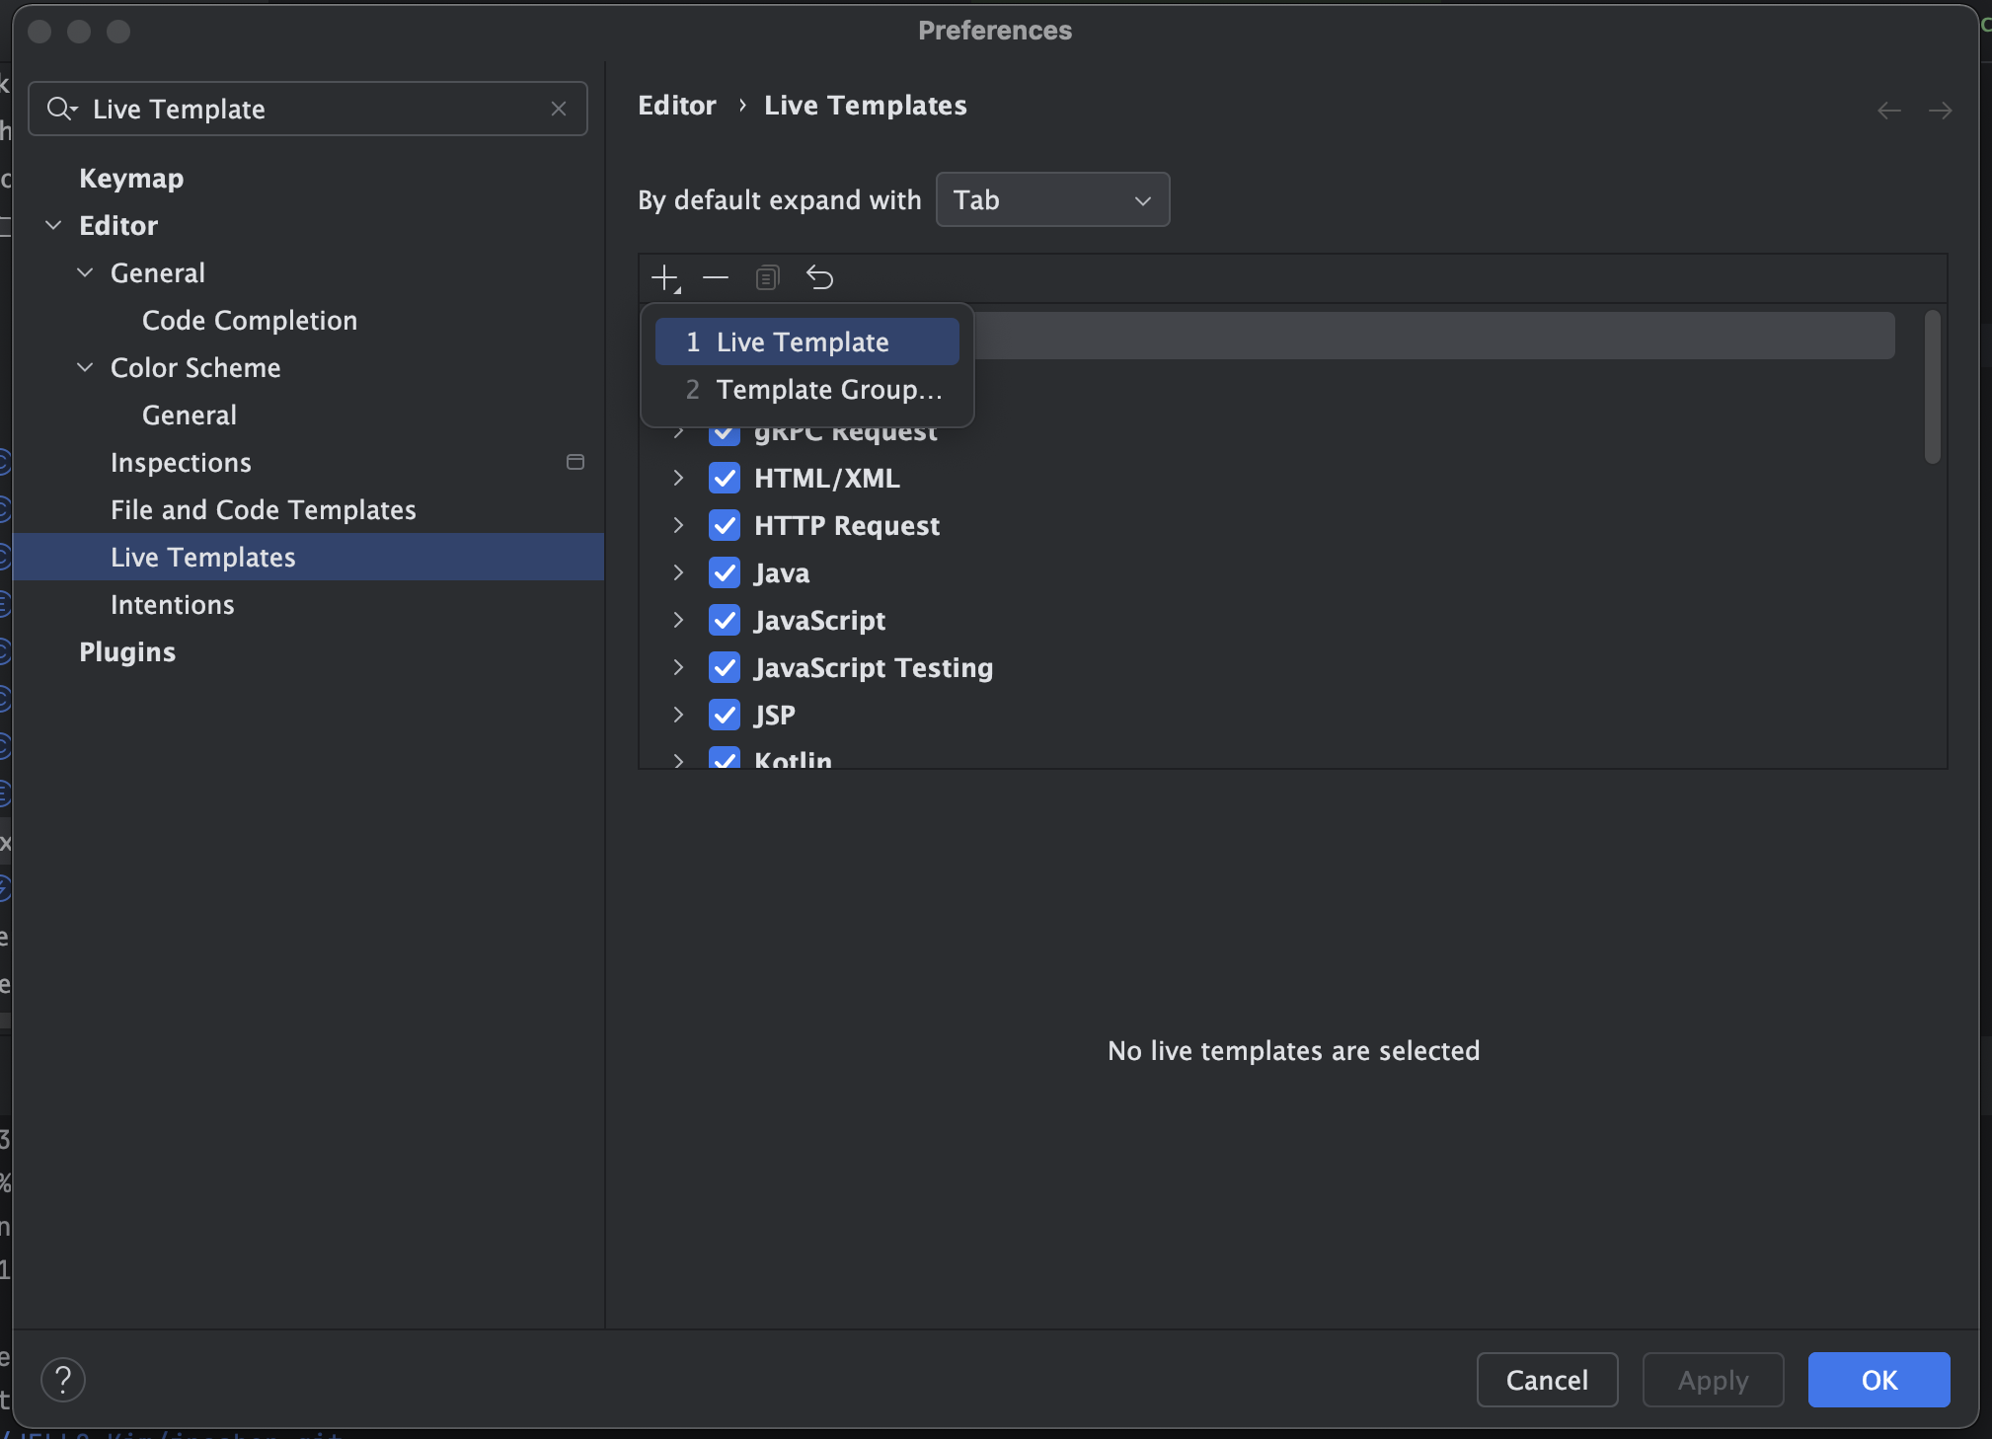Image resolution: width=1992 pixels, height=1439 pixels.
Task: Click the Remove (minus) toolbar icon
Action: (716, 278)
